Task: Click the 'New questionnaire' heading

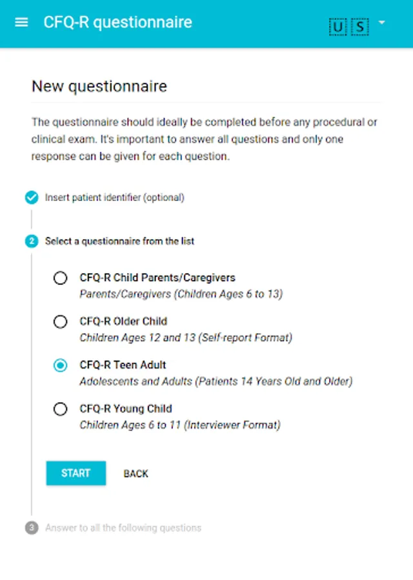Action: 99,86
